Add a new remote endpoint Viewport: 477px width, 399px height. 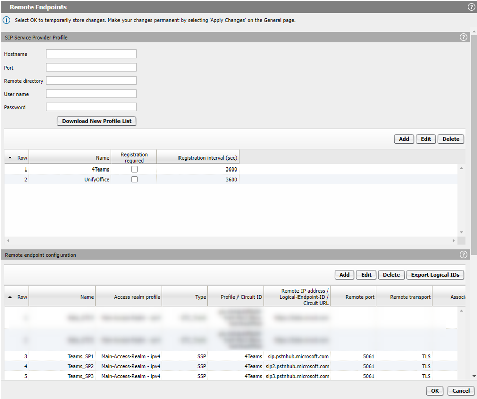[344, 275]
